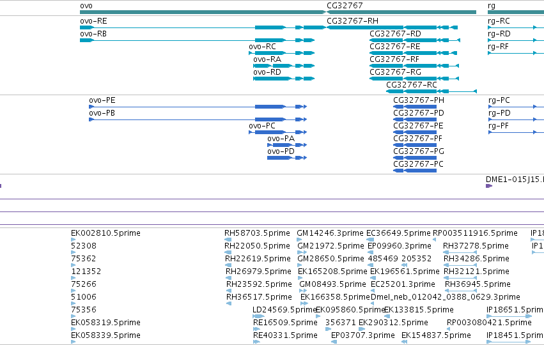Click the LD24569.5prime EST feature
Image resolution: width=544 pixels, height=345 pixels.
point(258,316)
